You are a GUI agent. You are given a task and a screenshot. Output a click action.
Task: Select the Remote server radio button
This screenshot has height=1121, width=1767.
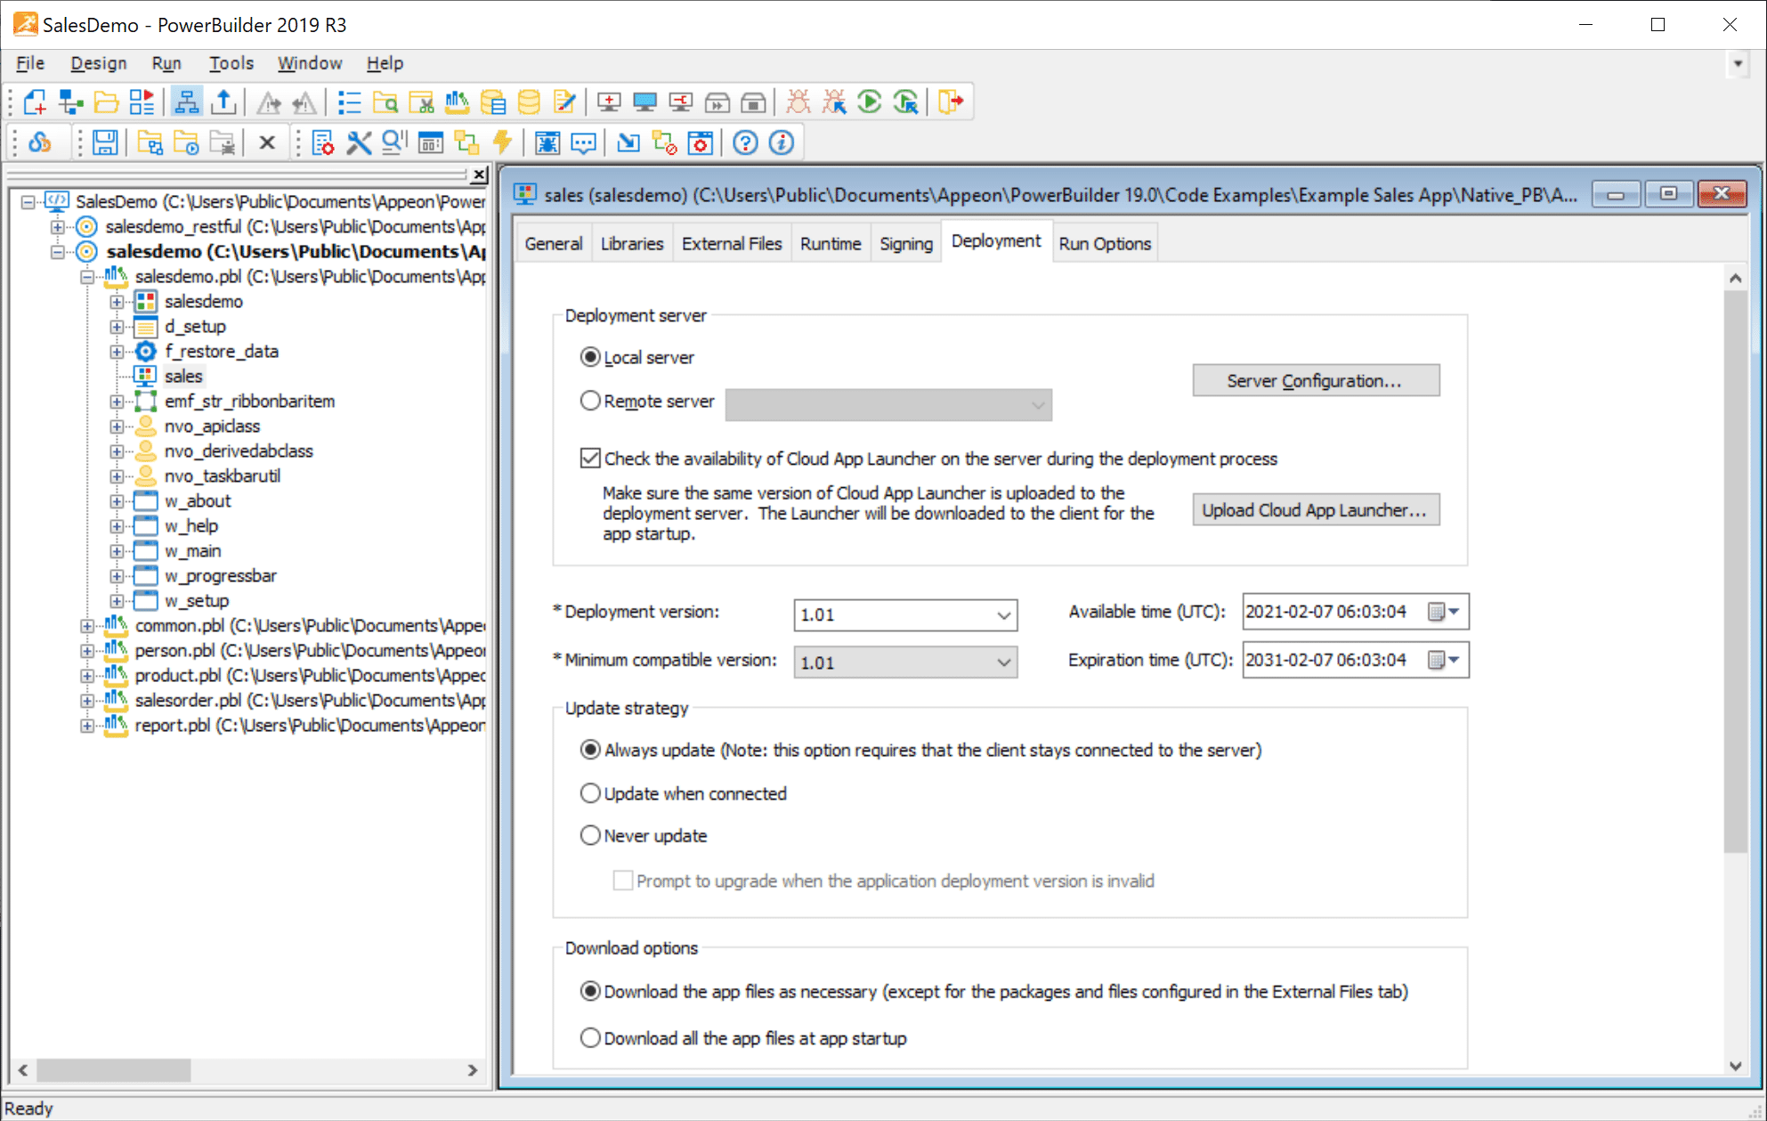click(589, 401)
